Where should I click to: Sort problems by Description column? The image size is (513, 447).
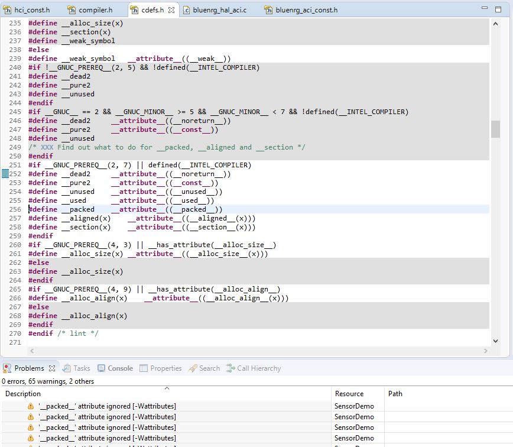point(24,394)
